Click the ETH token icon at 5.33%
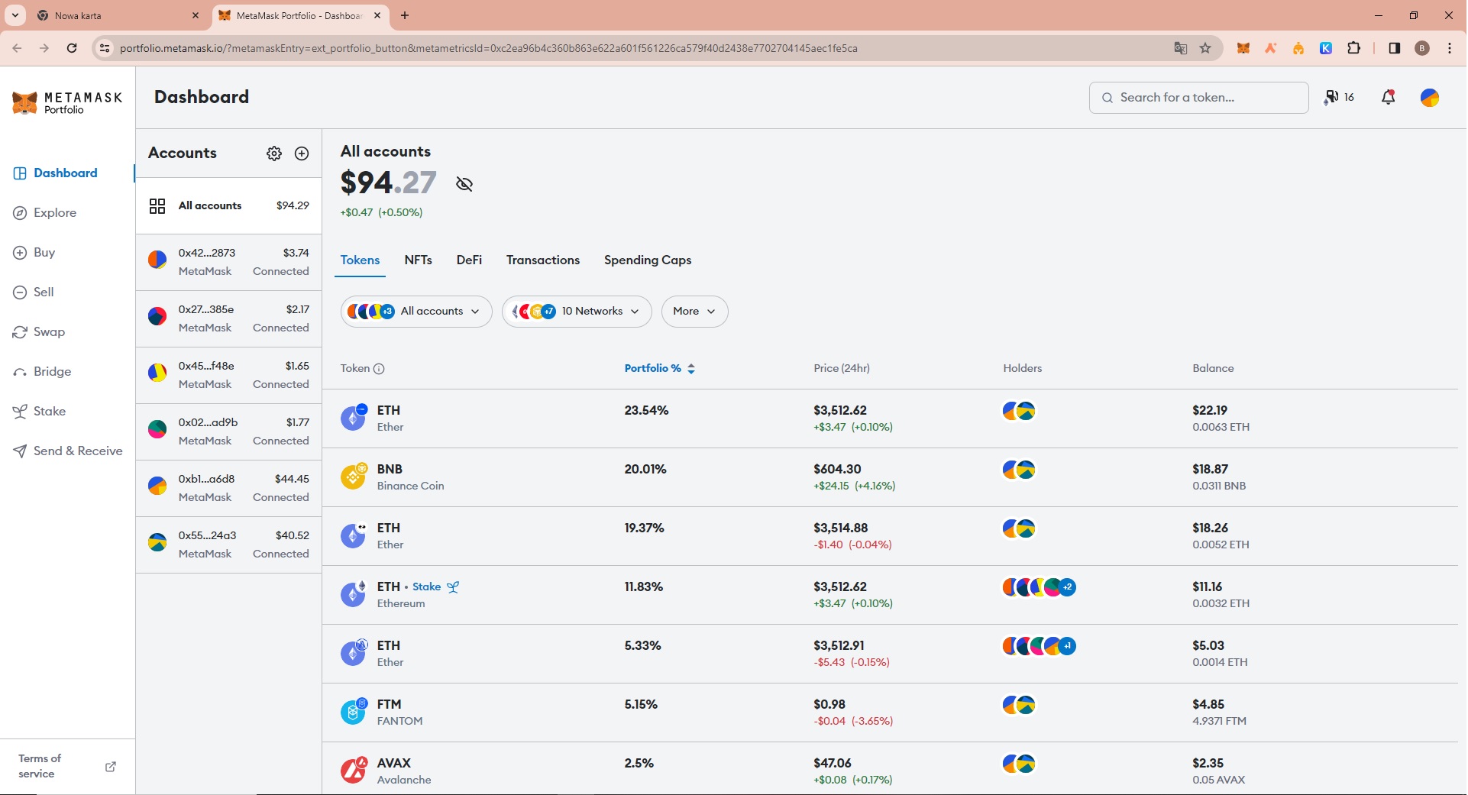 pyautogui.click(x=354, y=653)
